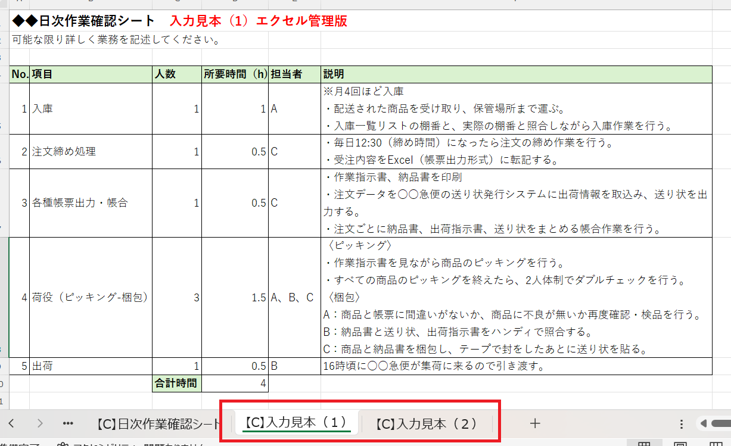Select the 合計時間 label cell

[x=176, y=383]
